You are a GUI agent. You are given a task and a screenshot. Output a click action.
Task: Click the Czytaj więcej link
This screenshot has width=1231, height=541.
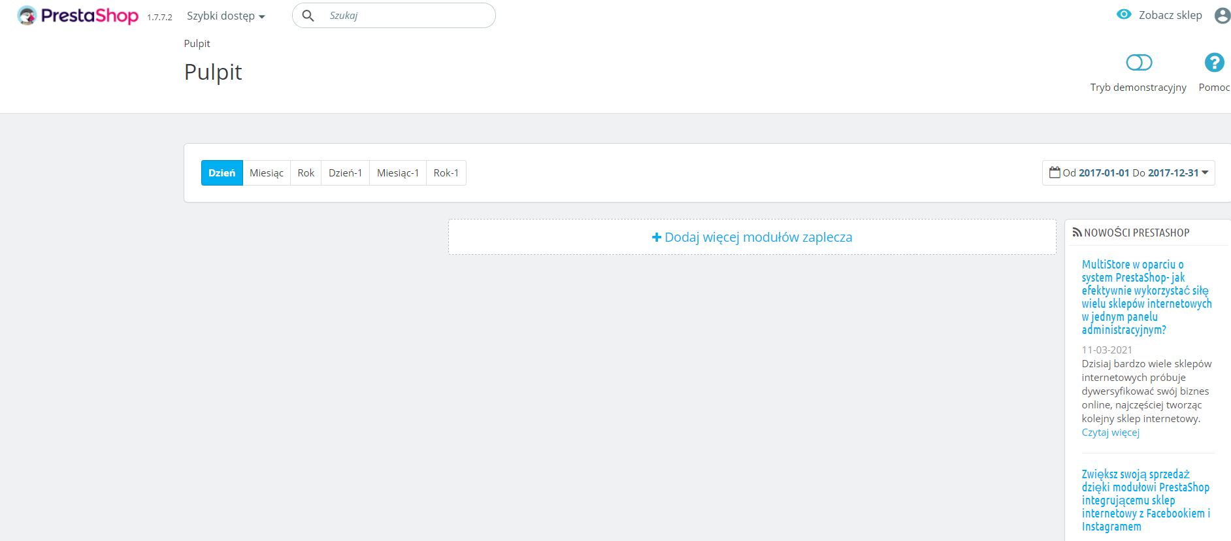(1110, 433)
